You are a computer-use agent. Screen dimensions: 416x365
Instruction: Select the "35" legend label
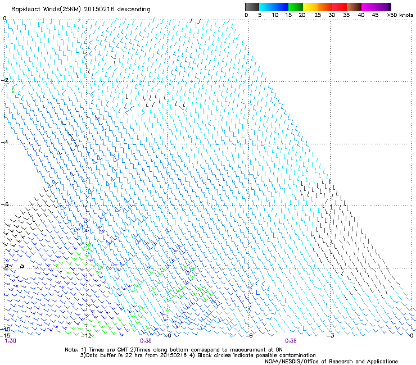pyautogui.click(x=346, y=15)
